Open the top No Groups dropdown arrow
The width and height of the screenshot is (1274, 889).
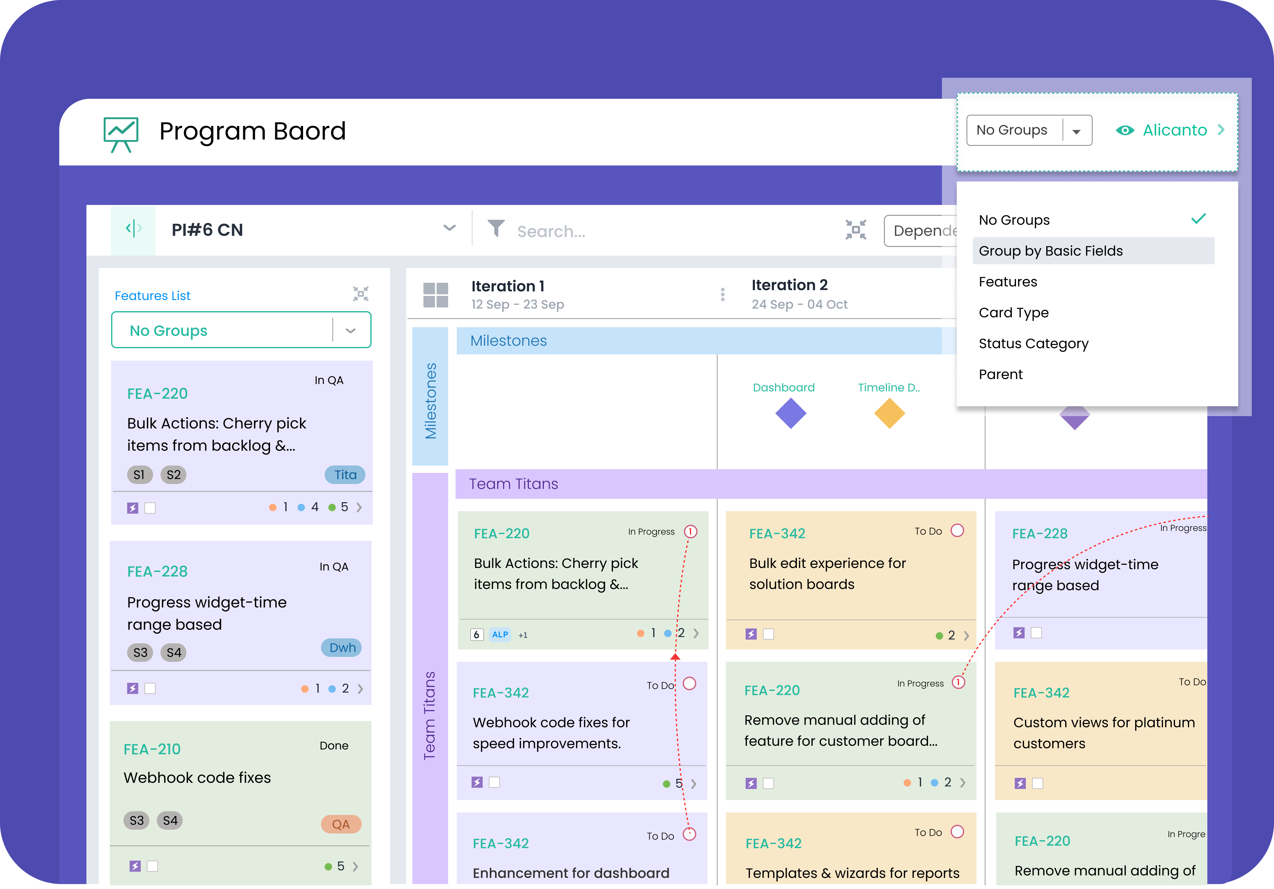[x=1076, y=131]
